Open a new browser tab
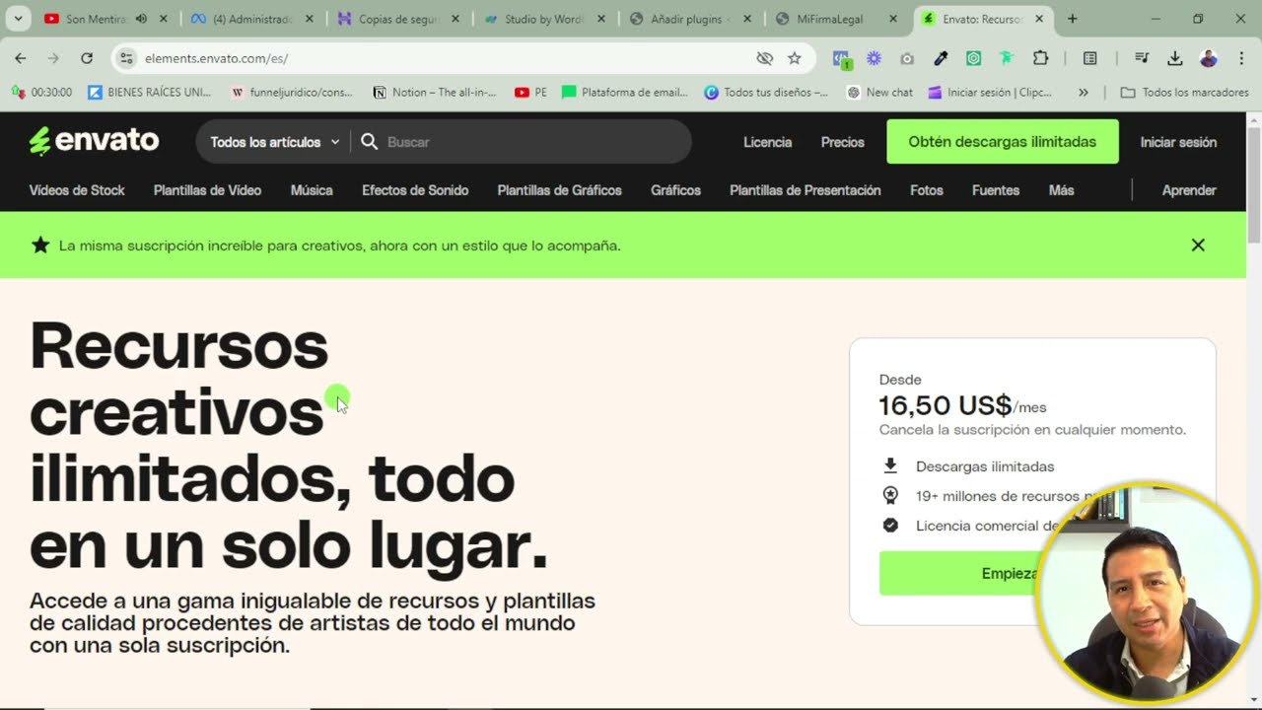 pos(1073,19)
